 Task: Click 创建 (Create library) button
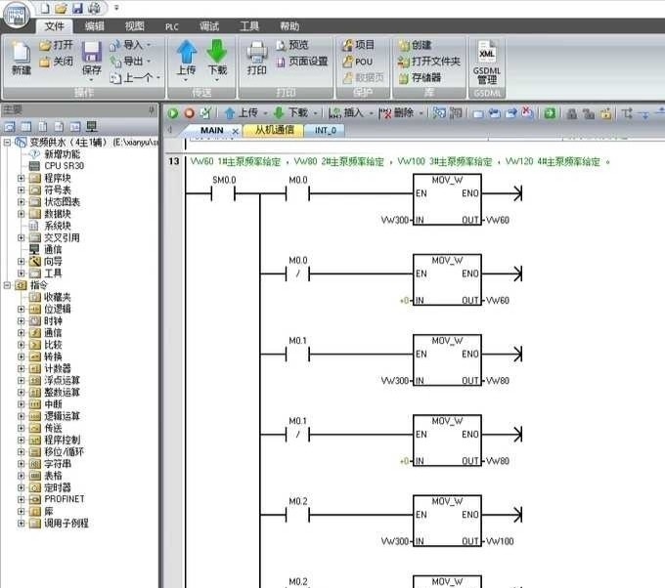click(416, 45)
